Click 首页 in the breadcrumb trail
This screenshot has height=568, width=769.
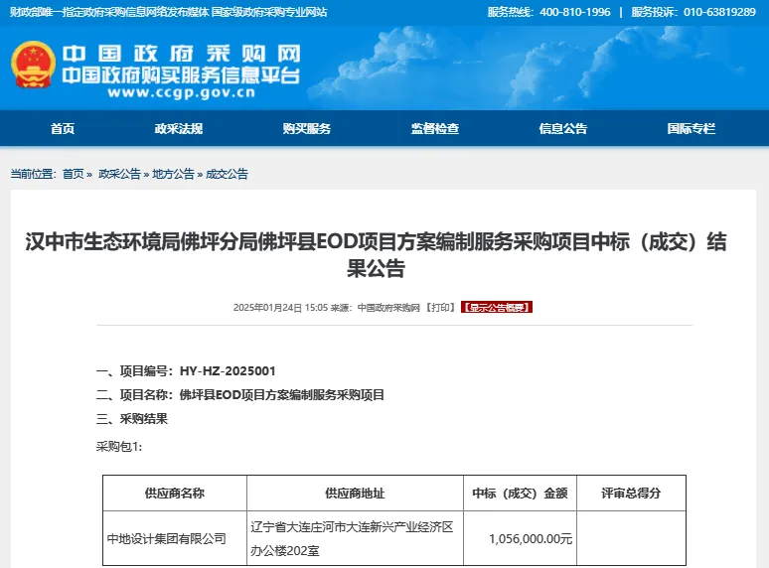click(74, 174)
